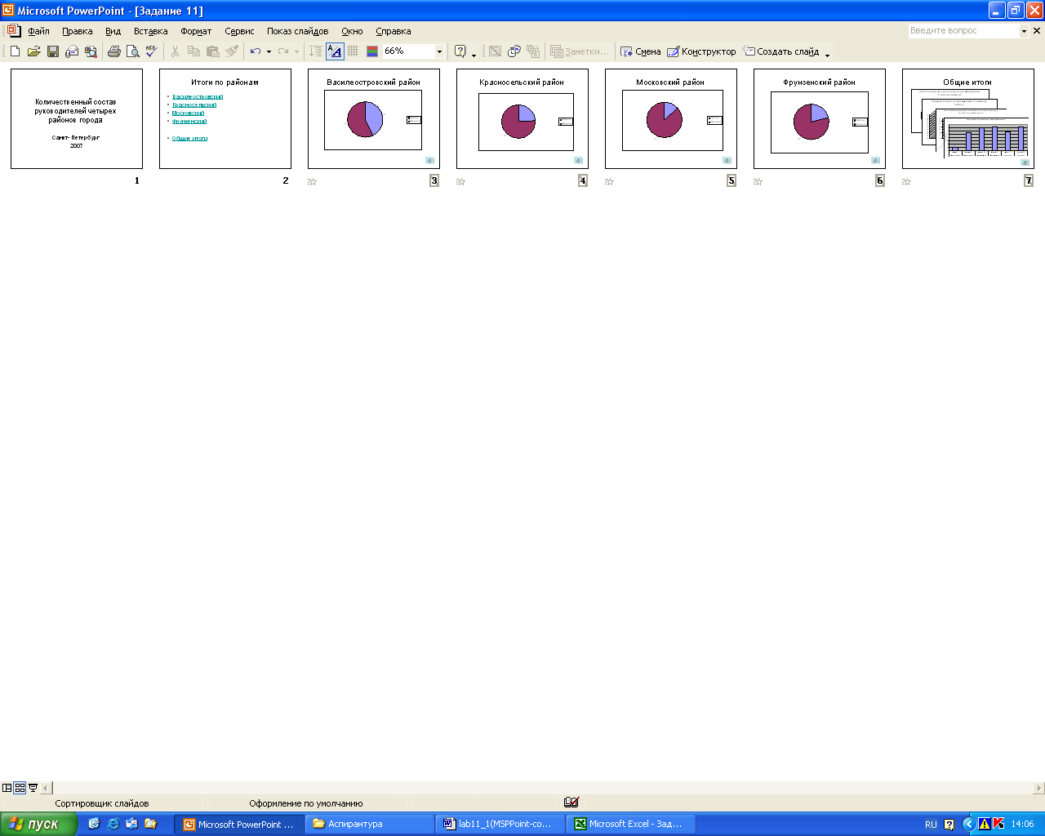Open toolbar options arrow after Создать слайд
Viewport: 1045px width, 836px height.
click(827, 54)
